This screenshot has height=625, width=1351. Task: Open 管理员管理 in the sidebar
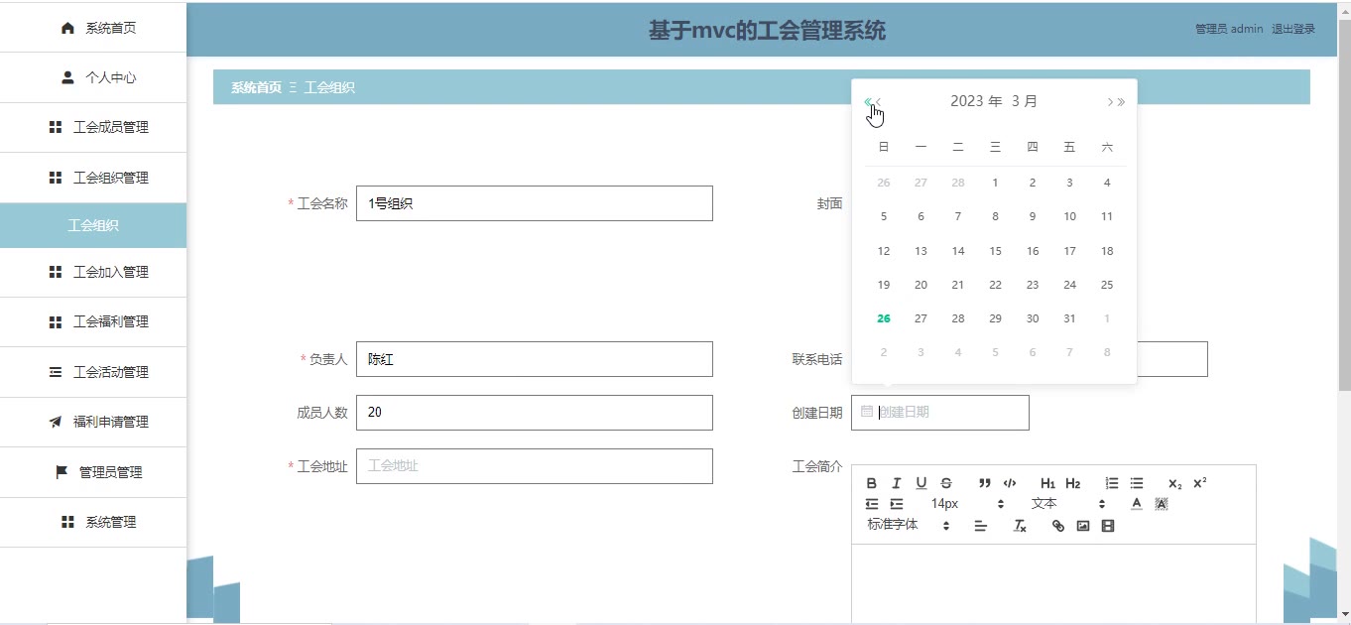point(93,472)
